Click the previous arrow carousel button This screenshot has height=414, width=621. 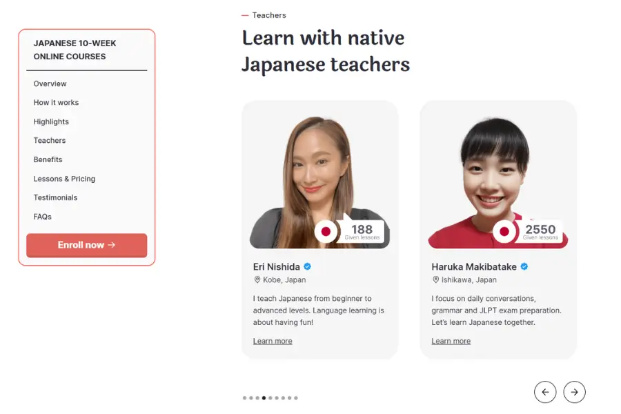coord(545,392)
